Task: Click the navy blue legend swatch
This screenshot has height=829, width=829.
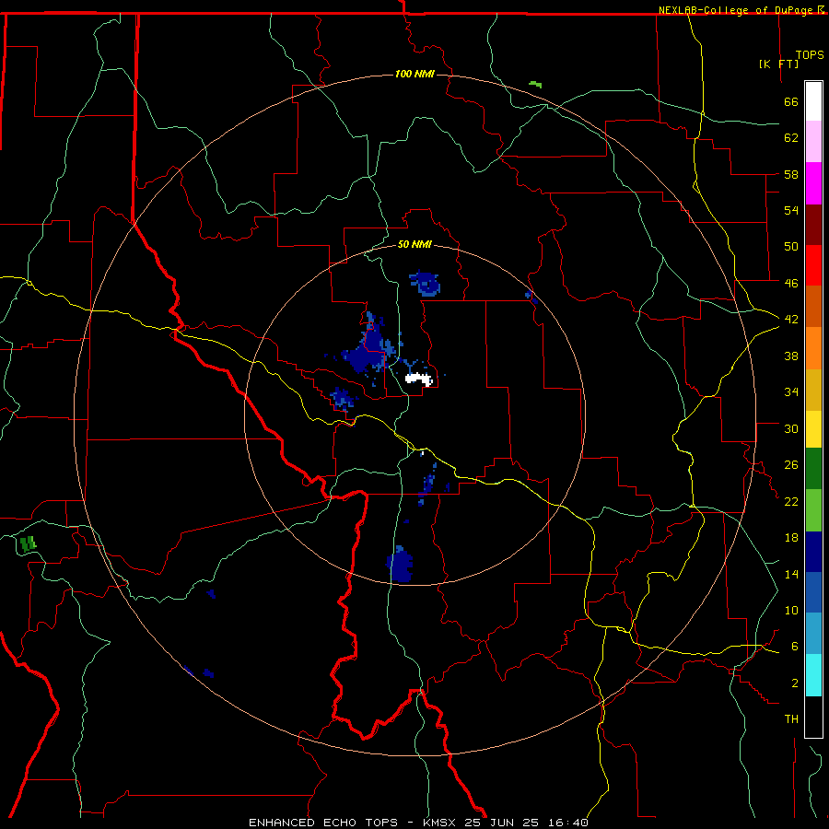Action: (x=813, y=552)
